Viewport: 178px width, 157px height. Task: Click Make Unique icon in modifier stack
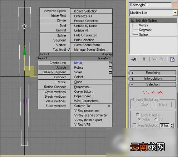point(154,59)
